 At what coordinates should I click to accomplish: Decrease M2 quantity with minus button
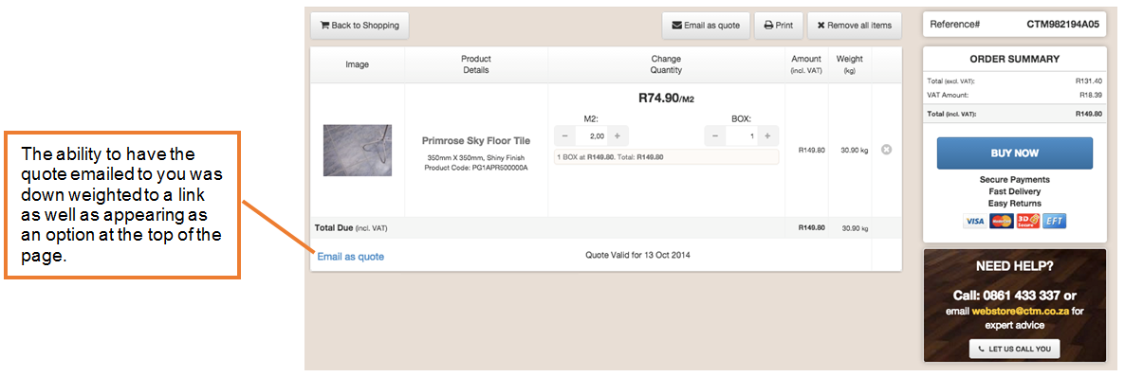pyautogui.click(x=564, y=135)
